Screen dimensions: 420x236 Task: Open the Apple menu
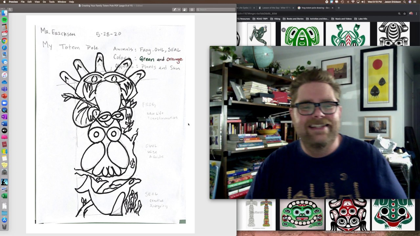(x=4, y=2)
